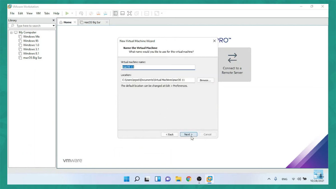Screen dimensions: 336x189
Task: Collapse the My Computer tree node
Action: click(11, 32)
